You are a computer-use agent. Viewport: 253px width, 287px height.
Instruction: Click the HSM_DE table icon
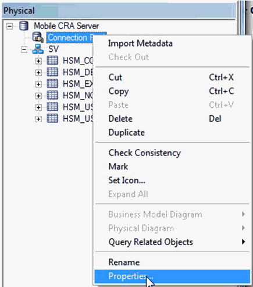click(52, 72)
